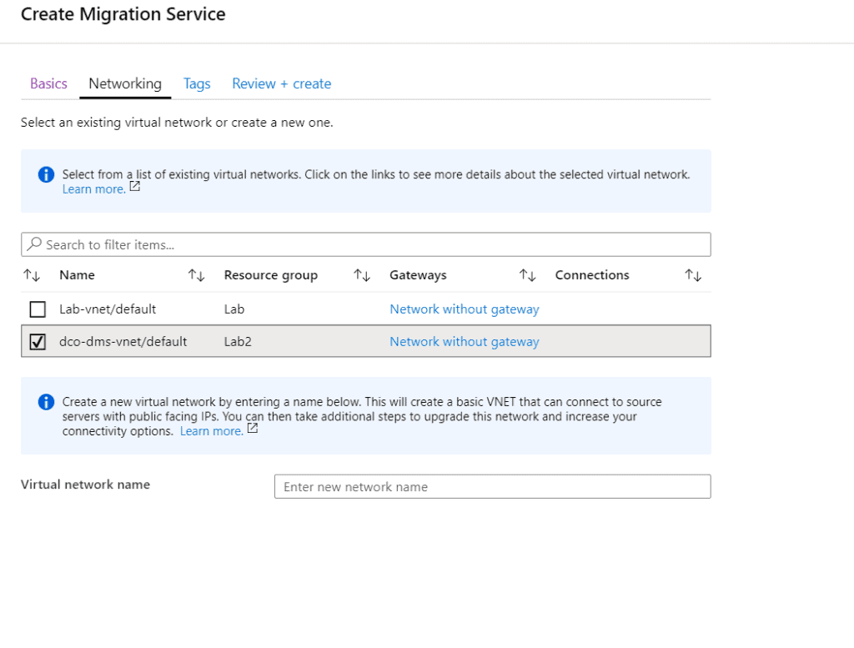Sort by Connections column arrows
854x648 pixels.
click(x=693, y=275)
